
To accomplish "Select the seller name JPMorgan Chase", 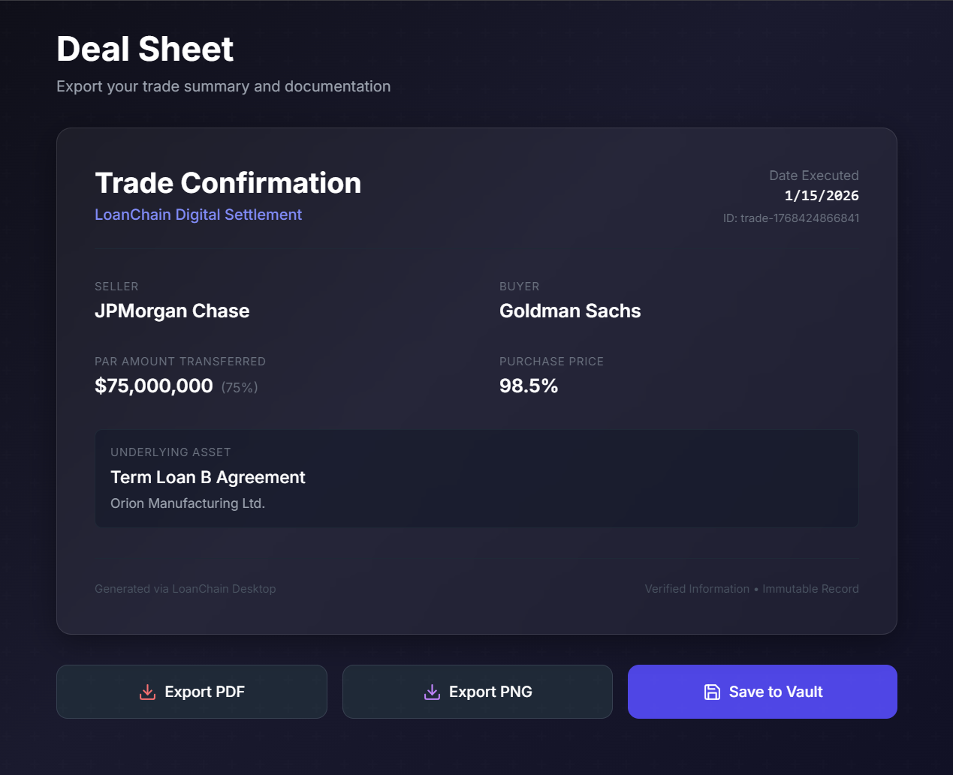I will (172, 311).
